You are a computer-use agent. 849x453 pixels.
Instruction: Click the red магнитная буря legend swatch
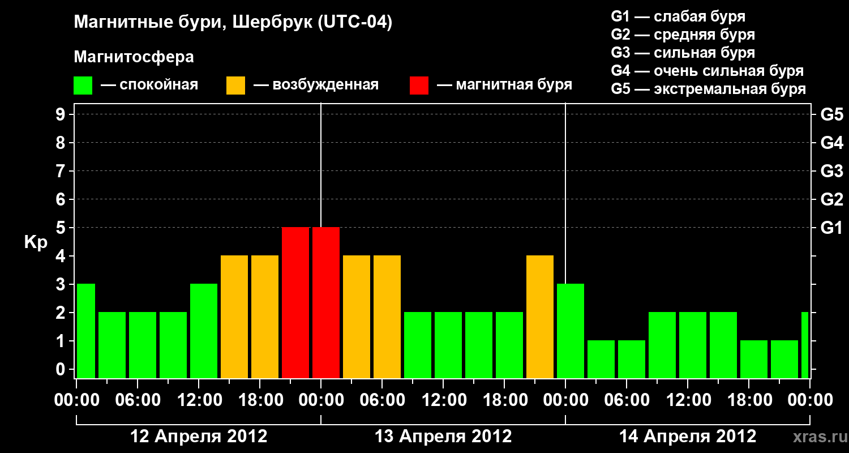419,86
